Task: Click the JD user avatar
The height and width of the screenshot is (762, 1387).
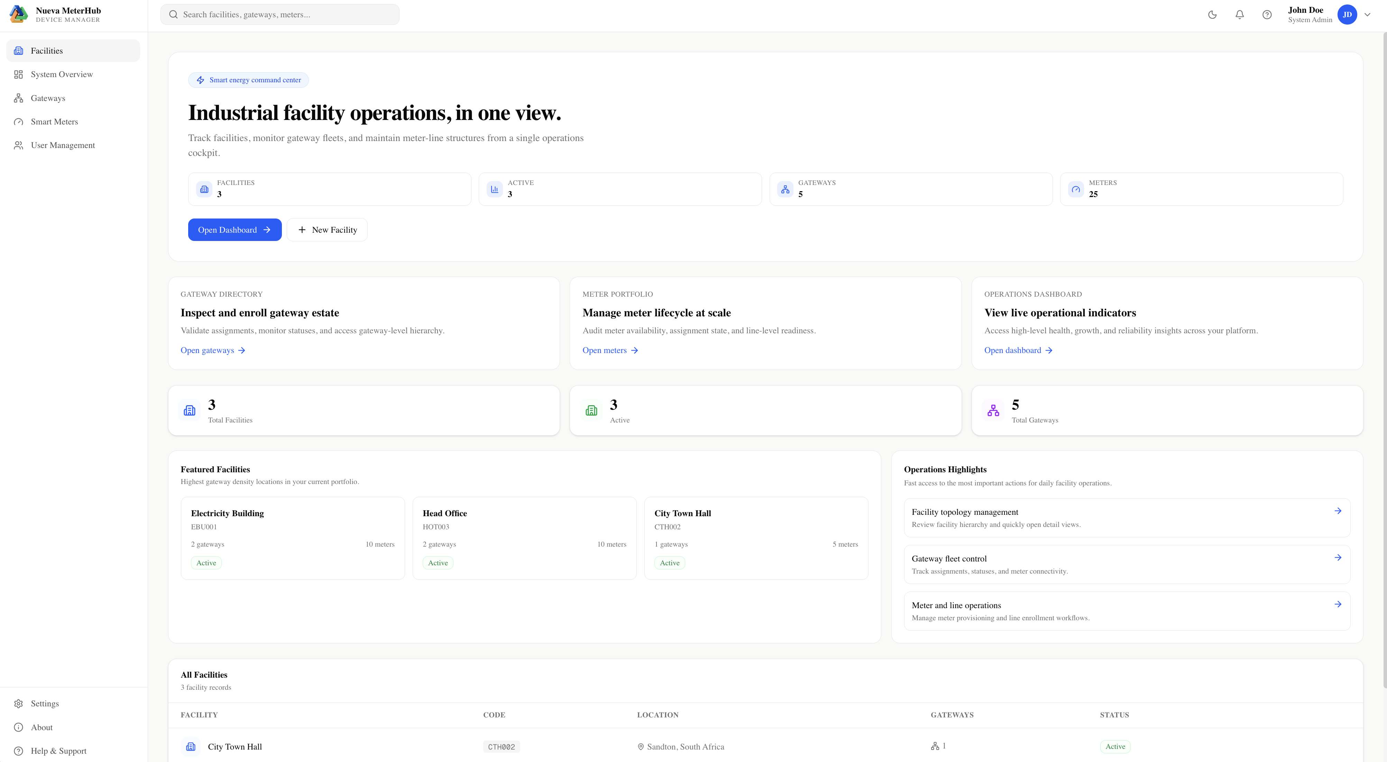Action: (1347, 15)
